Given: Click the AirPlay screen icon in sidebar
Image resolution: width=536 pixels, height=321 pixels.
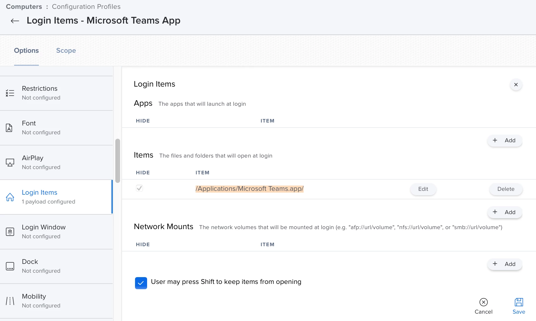Looking at the screenshot, I should point(10,163).
